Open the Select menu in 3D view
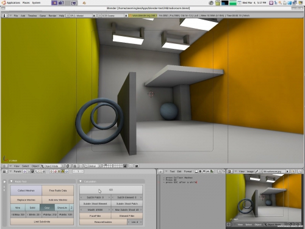The width and height of the screenshot is (305, 229). (25, 166)
